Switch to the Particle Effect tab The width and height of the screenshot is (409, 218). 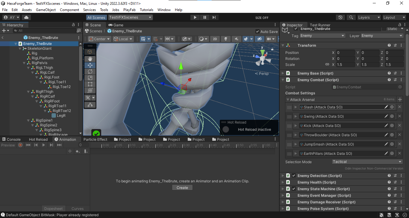pos(95,140)
